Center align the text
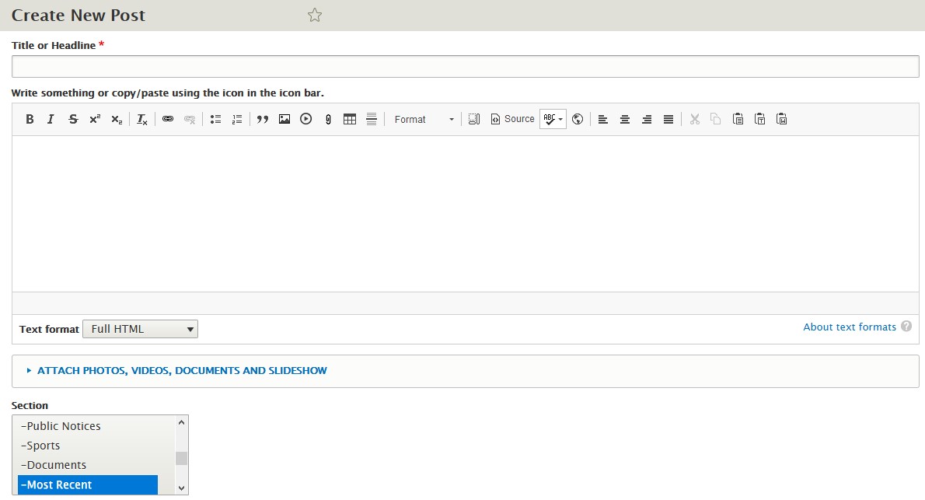This screenshot has width=925, height=500. 625,119
